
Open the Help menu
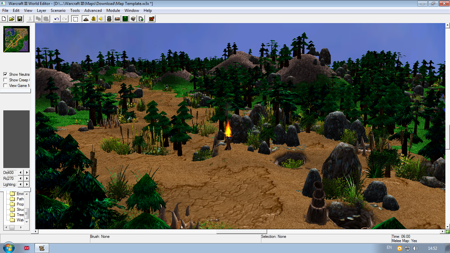point(148,11)
